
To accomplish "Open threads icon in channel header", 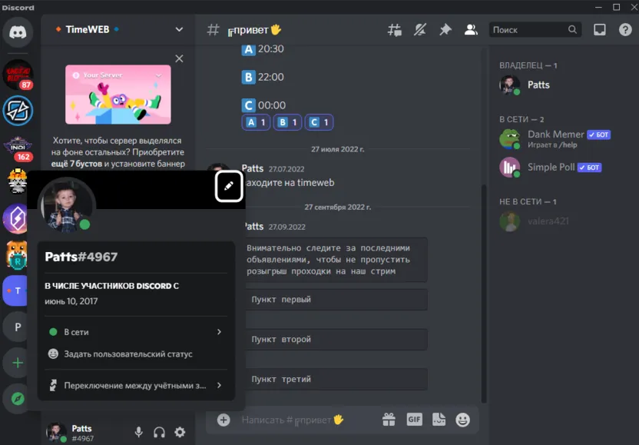I will (394, 30).
